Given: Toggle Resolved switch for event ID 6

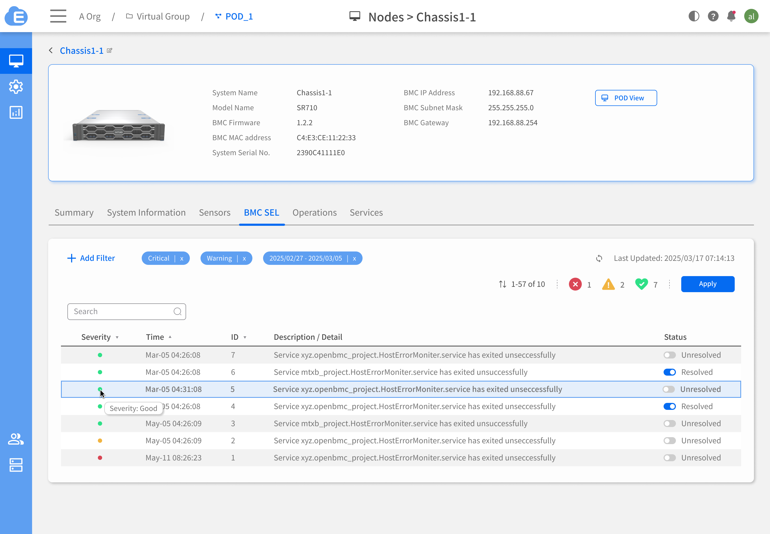Looking at the screenshot, I should [669, 372].
